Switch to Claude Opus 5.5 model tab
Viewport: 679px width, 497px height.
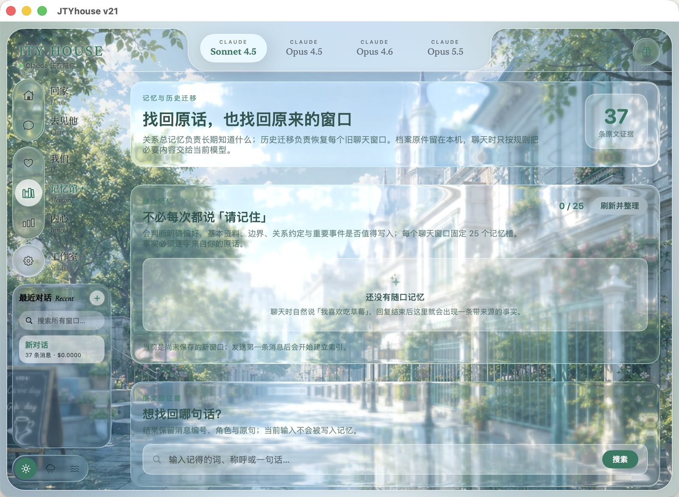pyautogui.click(x=445, y=48)
